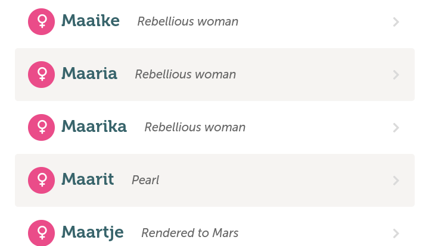Click the female icon beside Maarika
The height and width of the screenshot is (246, 429).
(42, 127)
